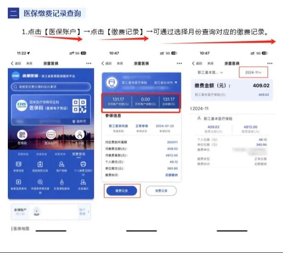Open the 2024-11 month dropdown
Screen dimensions: 283x253
254,72
